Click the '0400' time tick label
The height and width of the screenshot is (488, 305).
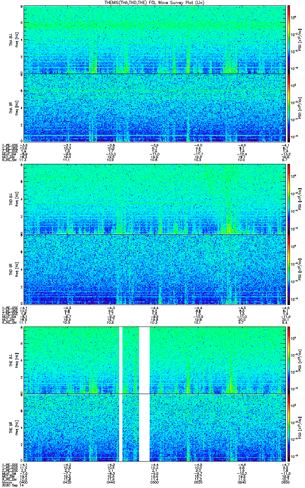(24, 481)
